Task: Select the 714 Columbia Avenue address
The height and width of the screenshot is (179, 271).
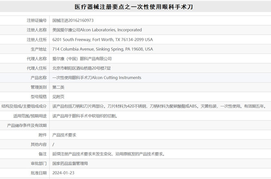Action: tap(103, 49)
